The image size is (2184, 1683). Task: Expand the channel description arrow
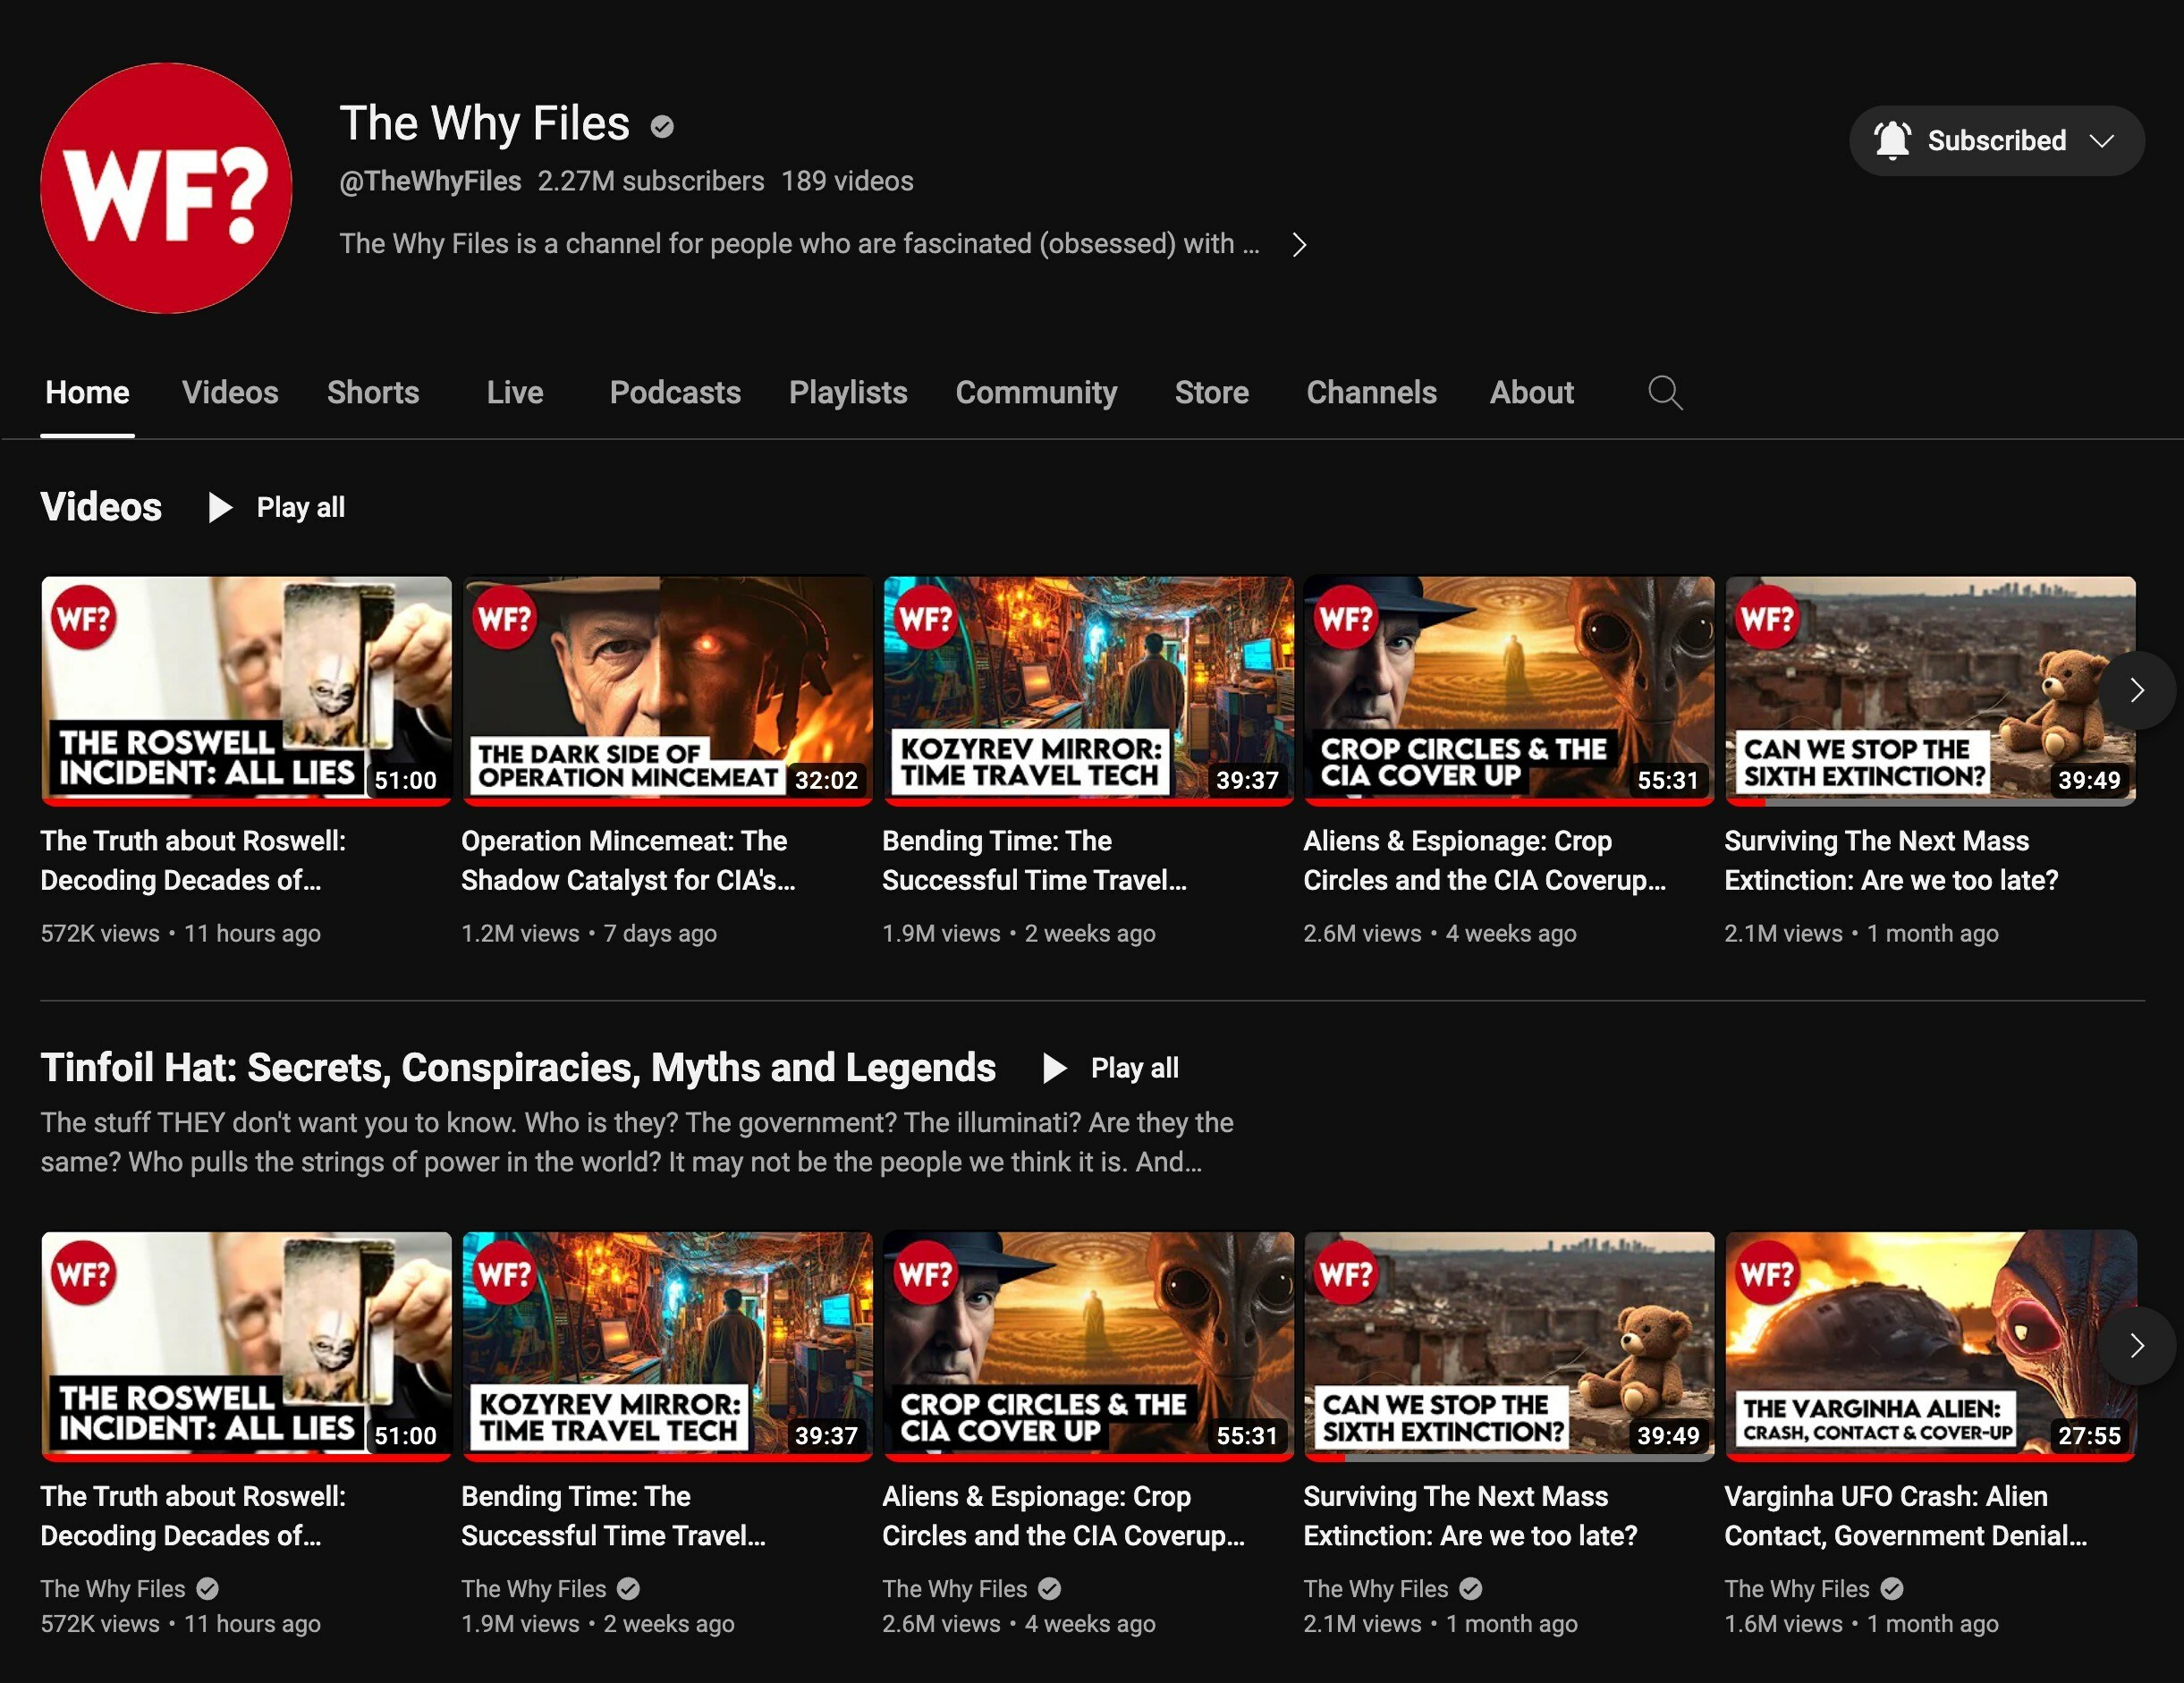[x=1298, y=245]
